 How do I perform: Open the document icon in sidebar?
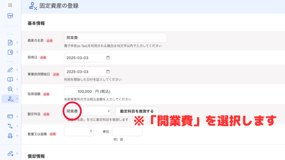pos(10,42)
